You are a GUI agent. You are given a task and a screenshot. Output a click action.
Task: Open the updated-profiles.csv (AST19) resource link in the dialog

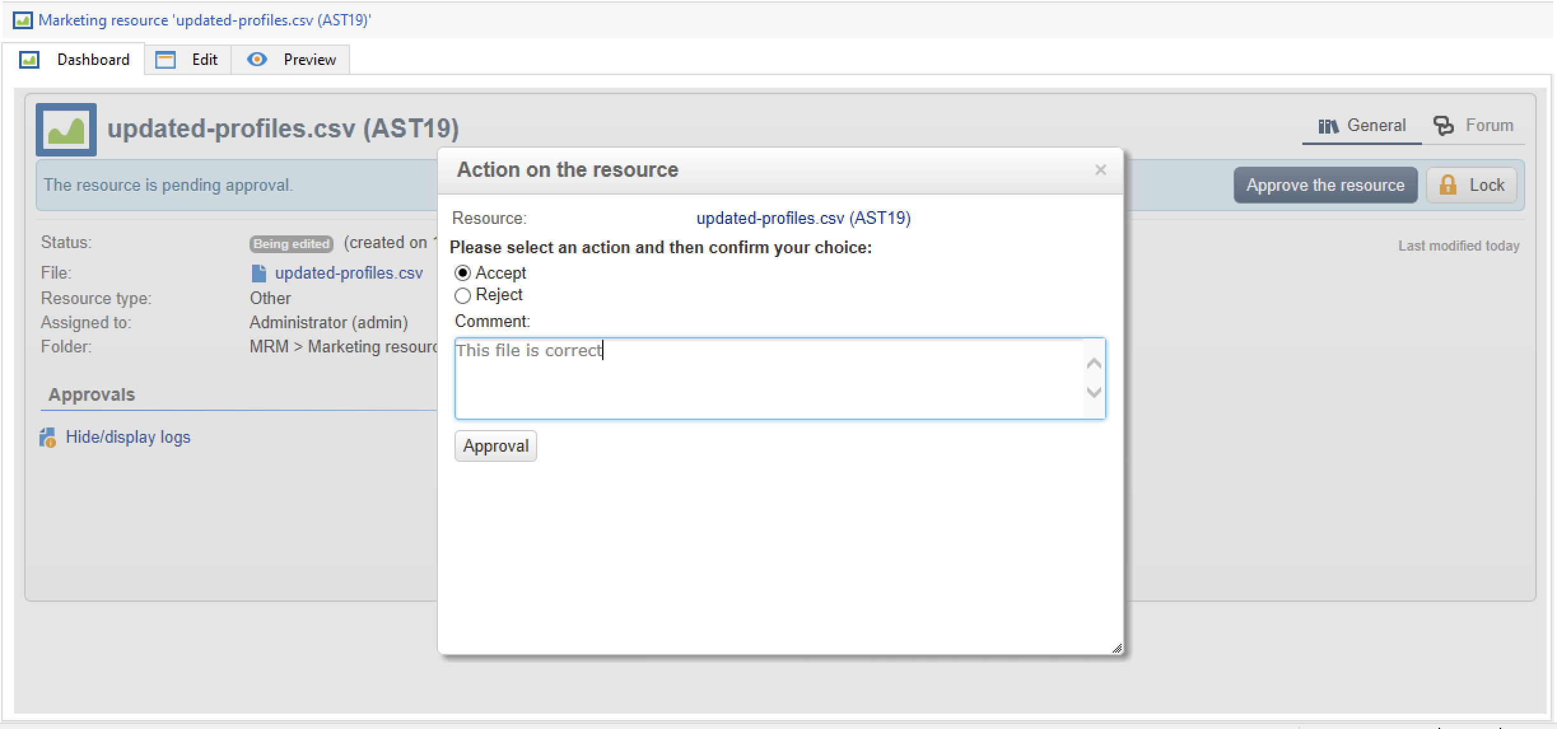click(803, 218)
